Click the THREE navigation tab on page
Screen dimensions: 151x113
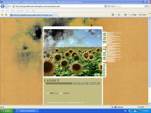click(104, 70)
